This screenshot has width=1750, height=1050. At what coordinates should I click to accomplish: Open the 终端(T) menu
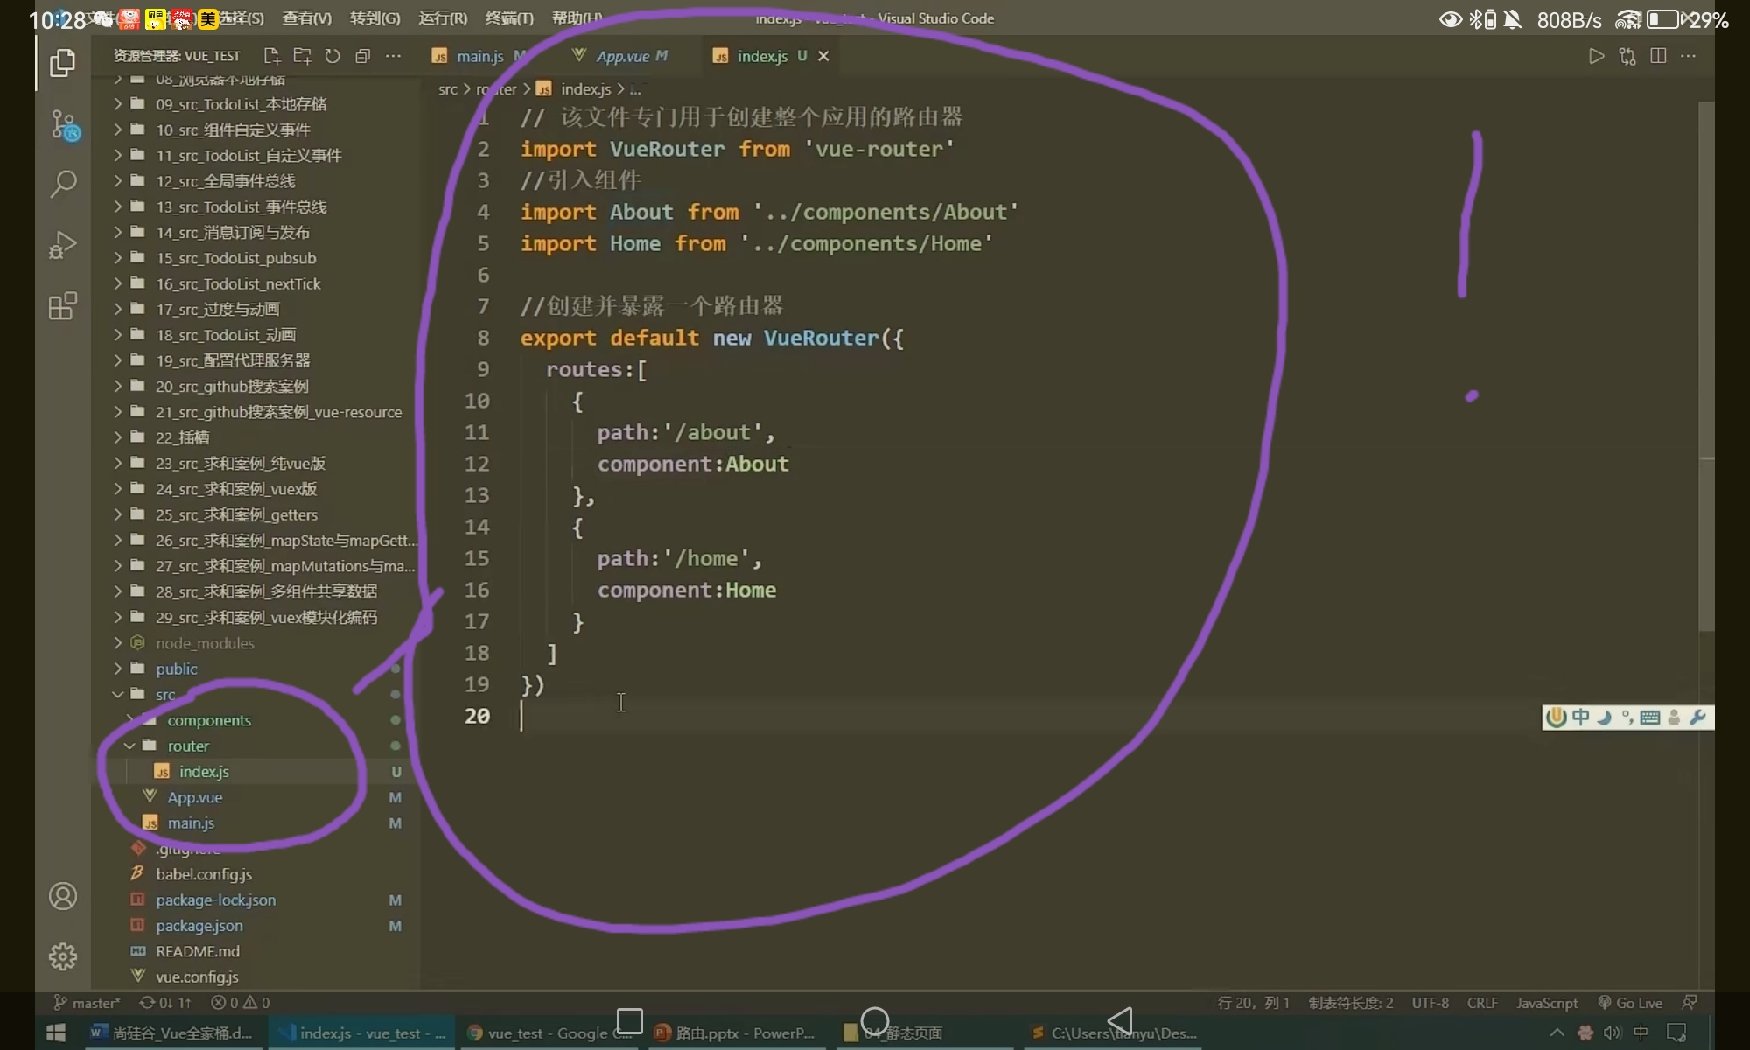pos(509,17)
